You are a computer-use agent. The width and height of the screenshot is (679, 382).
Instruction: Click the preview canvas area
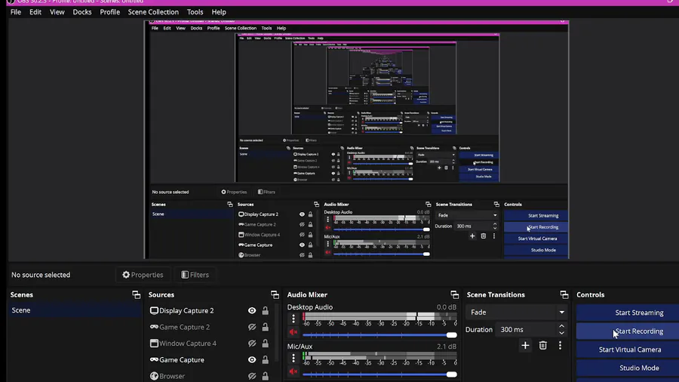356,140
